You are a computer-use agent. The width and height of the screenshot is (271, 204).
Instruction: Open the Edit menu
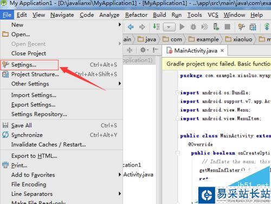(22, 15)
